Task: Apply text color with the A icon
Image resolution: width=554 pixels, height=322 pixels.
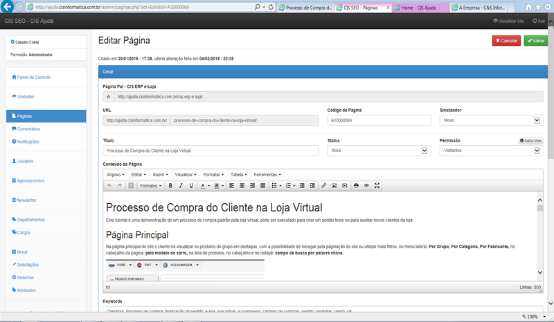Action: pos(203,185)
